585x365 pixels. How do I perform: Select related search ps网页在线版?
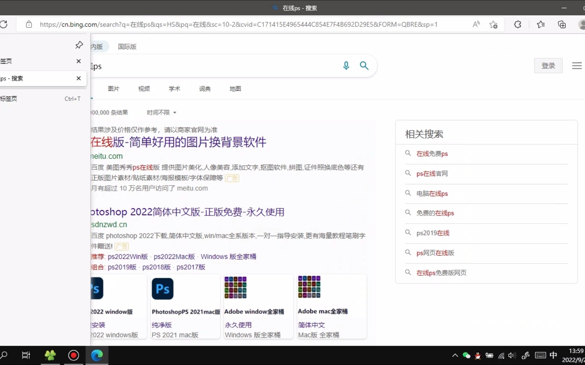[x=435, y=253]
